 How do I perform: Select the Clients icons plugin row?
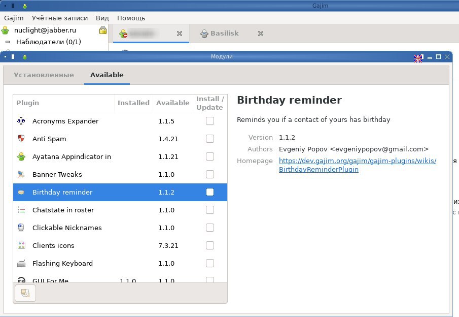(120, 245)
